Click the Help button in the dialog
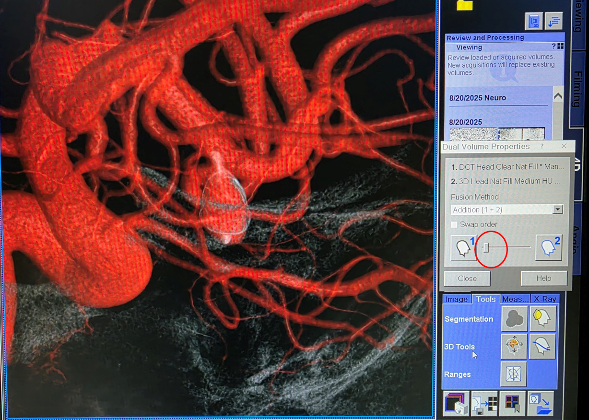 point(544,279)
